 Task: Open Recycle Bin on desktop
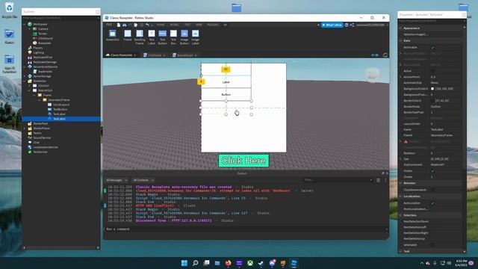tap(10, 10)
